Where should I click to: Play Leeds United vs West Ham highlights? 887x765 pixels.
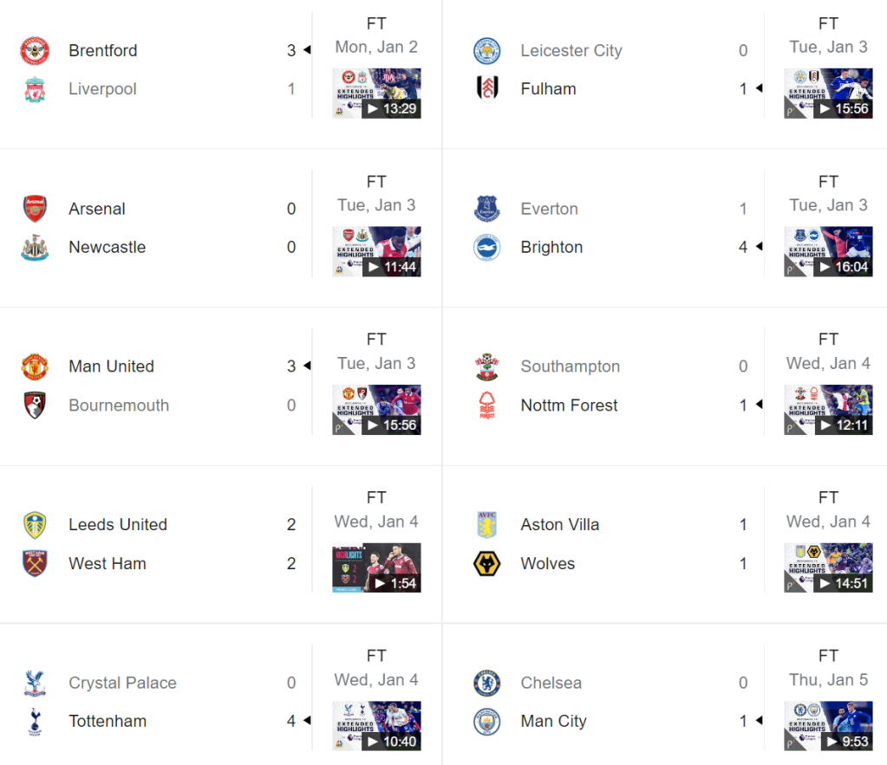376,567
